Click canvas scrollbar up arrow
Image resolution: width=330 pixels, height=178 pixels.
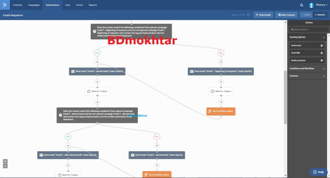(x=285, y=22)
